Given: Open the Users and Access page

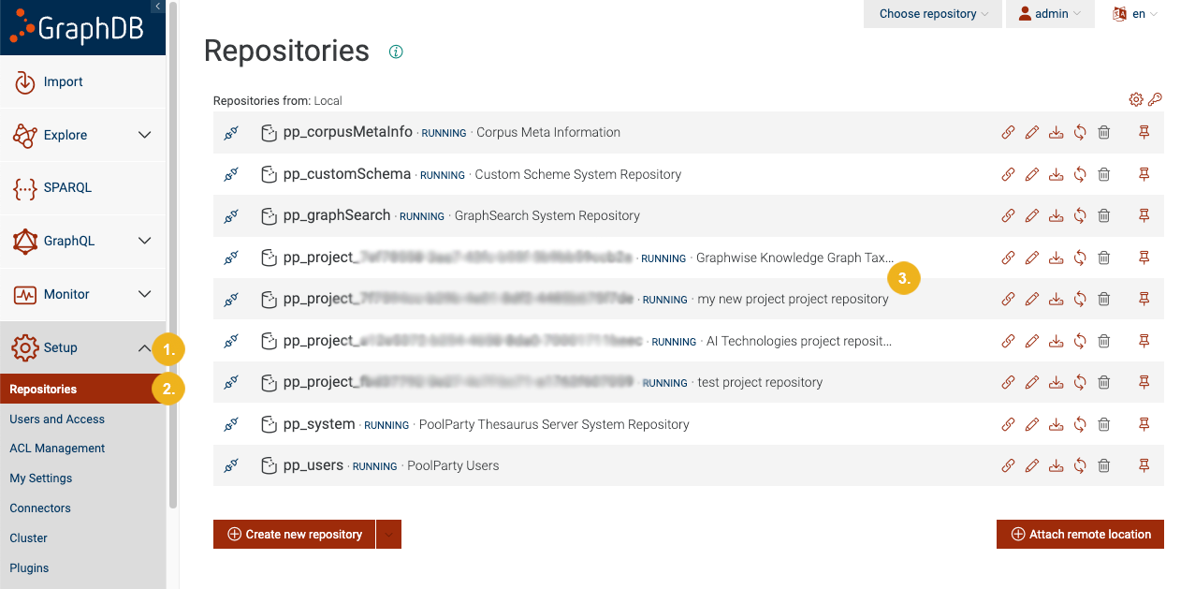Looking at the screenshot, I should point(58,419).
